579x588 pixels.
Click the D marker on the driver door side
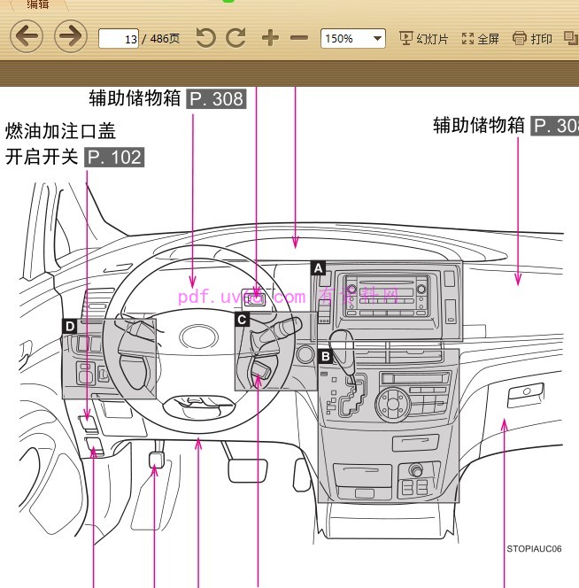tap(70, 326)
